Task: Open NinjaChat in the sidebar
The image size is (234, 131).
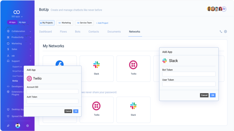Action: [18, 71]
